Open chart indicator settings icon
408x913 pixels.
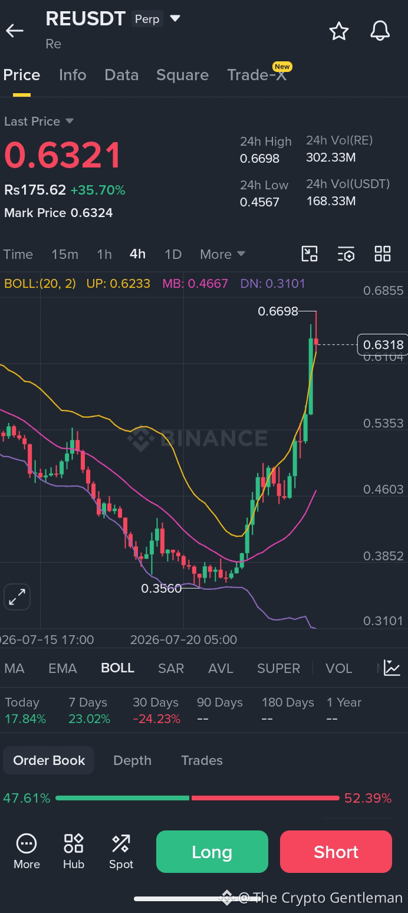(346, 254)
